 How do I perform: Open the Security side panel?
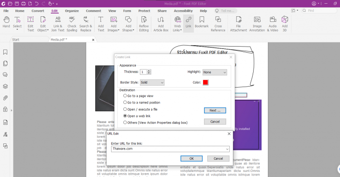[x=6, y=109]
